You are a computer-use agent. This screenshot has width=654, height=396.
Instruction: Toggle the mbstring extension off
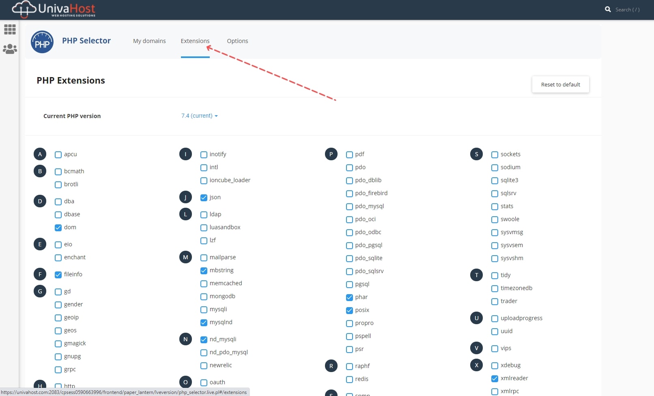pyautogui.click(x=204, y=271)
